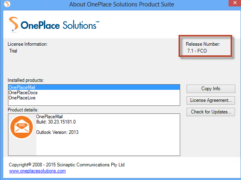Image resolution: width=241 pixels, height=180 pixels.
Task: Click the dialog title bar text
Action: tap(122, 4)
